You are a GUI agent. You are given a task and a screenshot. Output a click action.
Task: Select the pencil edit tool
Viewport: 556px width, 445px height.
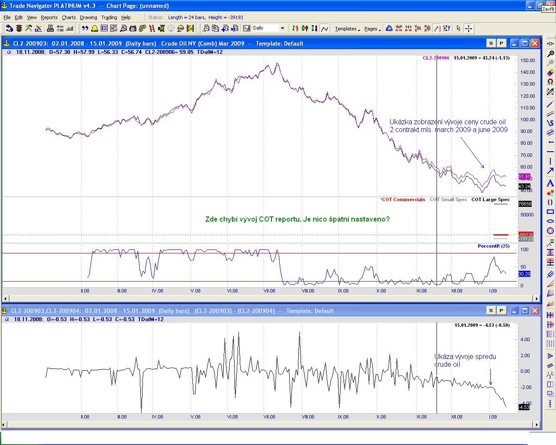point(550,92)
